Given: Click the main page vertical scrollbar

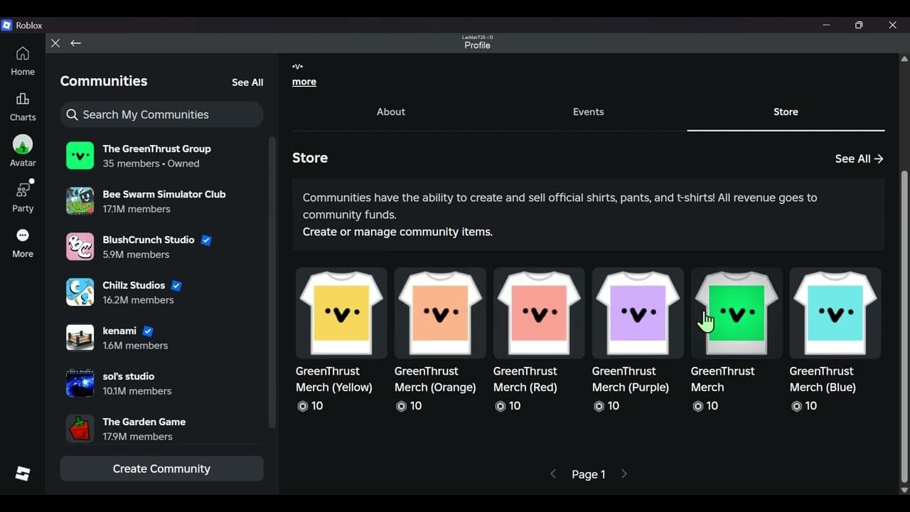Looking at the screenshot, I should click(x=904, y=327).
